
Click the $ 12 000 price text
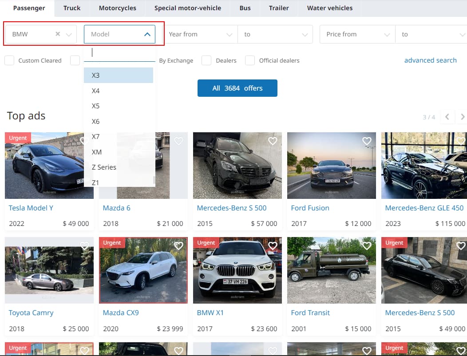pyautogui.click(x=358, y=224)
